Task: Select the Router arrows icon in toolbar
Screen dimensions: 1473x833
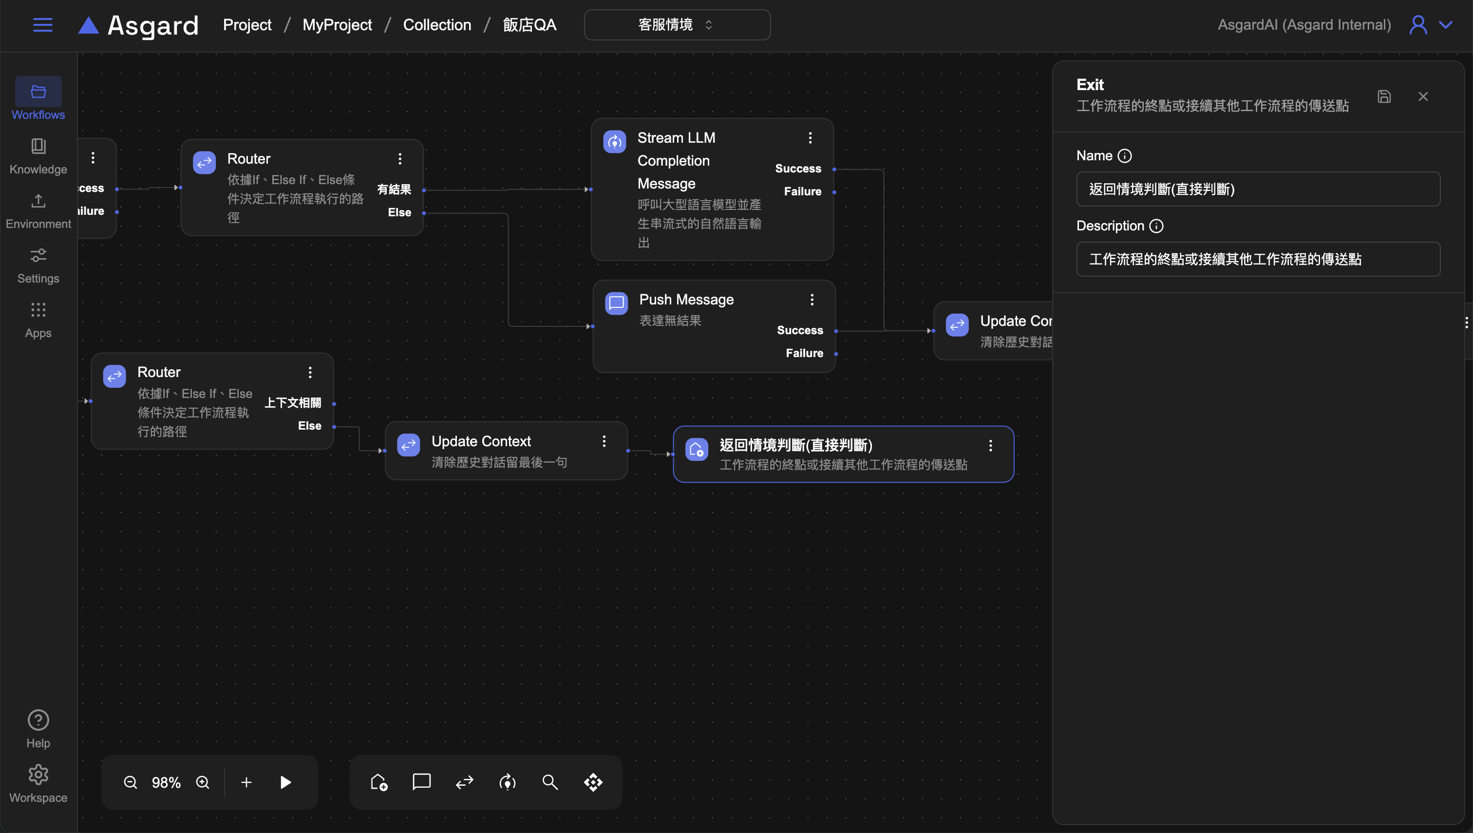Action: pyautogui.click(x=465, y=782)
